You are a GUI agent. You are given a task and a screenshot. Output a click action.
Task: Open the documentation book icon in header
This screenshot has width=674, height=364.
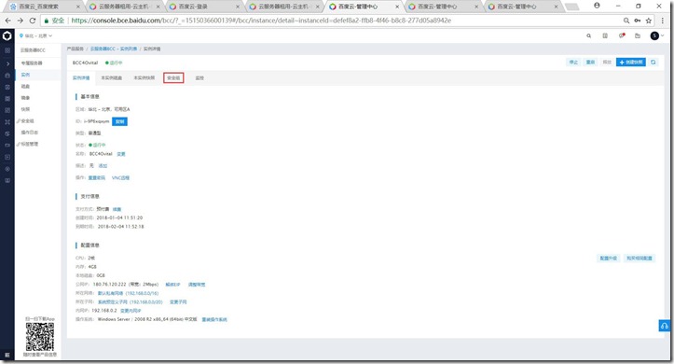(x=605, y=36)
